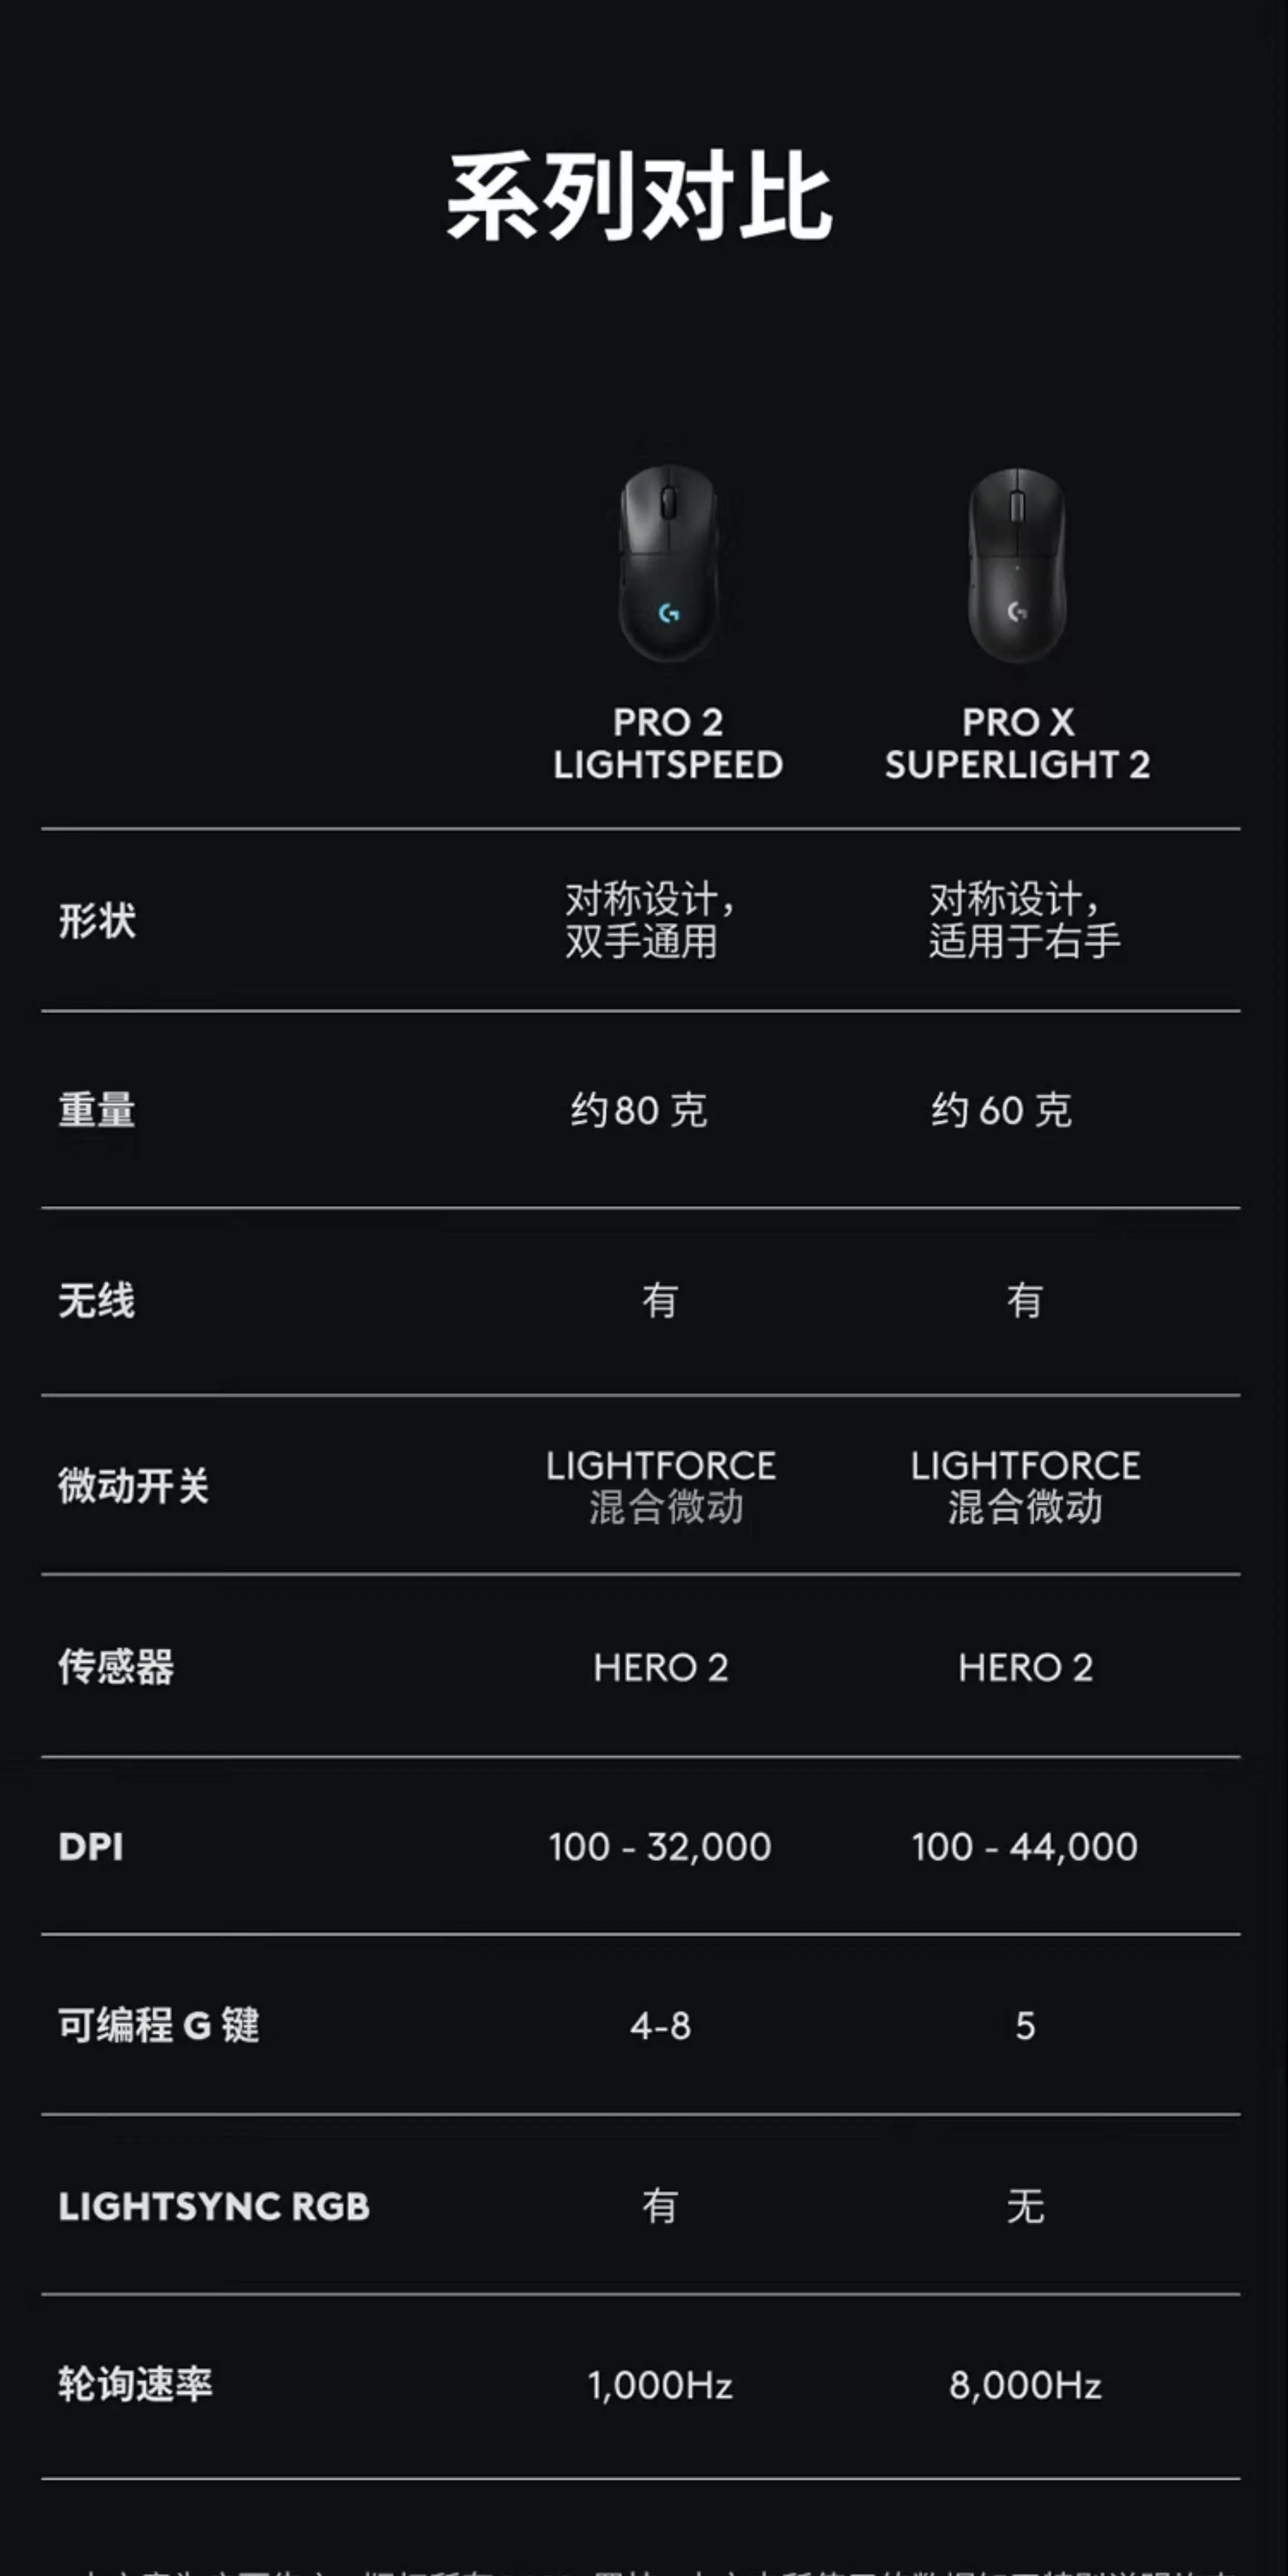Click the 约80 克 weight value

coord(640,1110)
